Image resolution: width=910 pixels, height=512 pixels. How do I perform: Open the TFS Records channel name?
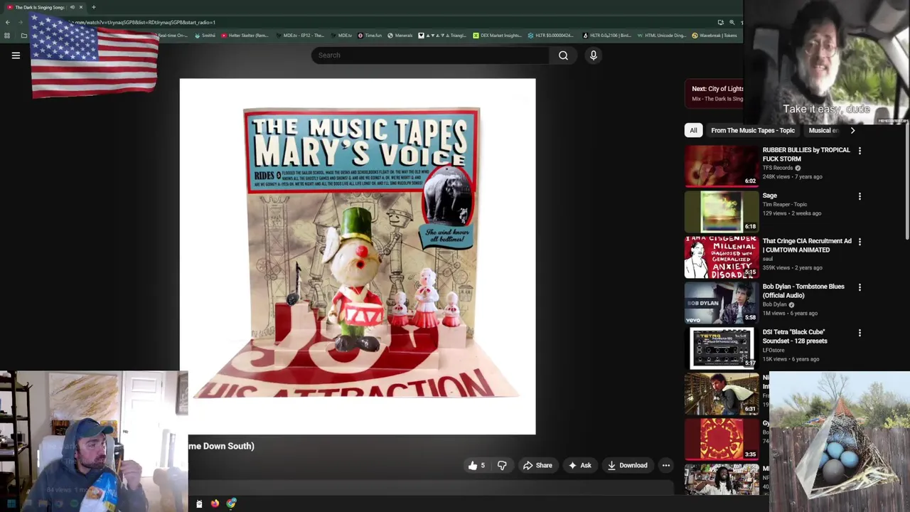[x=778, y=168]
